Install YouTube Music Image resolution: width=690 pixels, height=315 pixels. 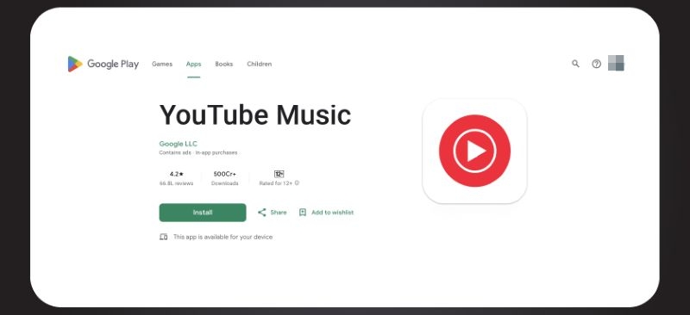coord(203,213)
